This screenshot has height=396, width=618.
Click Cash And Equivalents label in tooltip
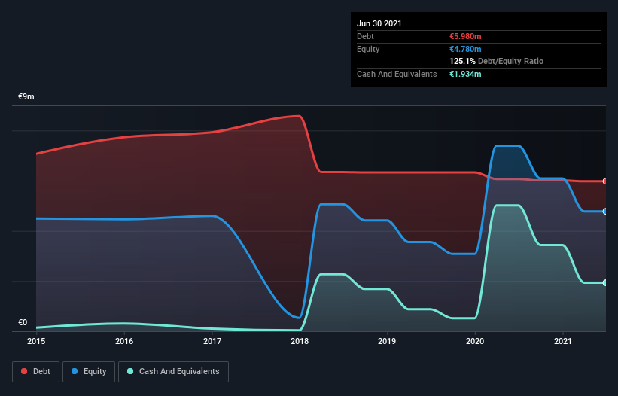397,74
